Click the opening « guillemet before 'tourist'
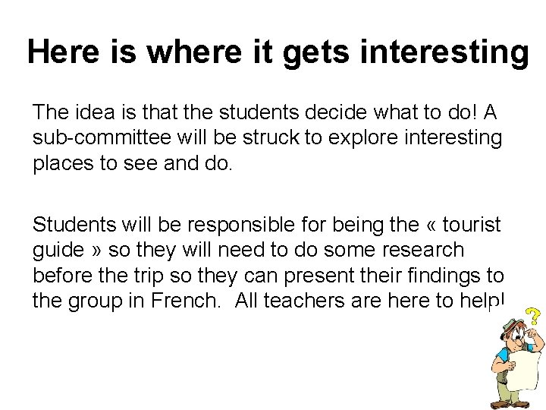The width and height of the screenshot is (546, 410). [431, 225]
